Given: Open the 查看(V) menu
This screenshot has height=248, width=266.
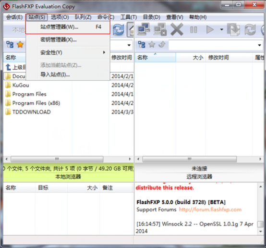Looking at the screenshot, I should 175,17.
